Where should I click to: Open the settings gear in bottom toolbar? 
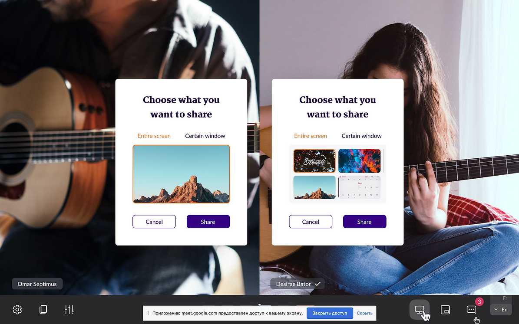coord(17,309)
